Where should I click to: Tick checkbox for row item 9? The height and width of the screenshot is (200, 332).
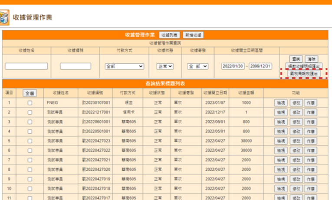(x=30, y=179)
